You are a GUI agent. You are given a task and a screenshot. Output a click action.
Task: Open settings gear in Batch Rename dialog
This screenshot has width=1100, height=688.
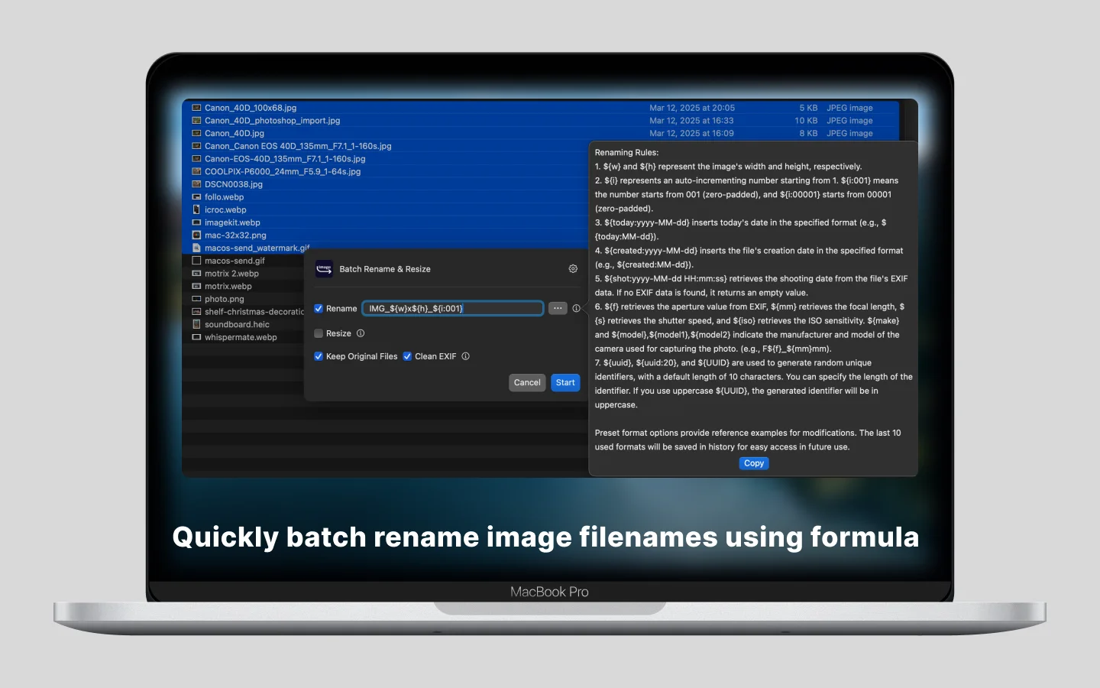tap(573, 269)
